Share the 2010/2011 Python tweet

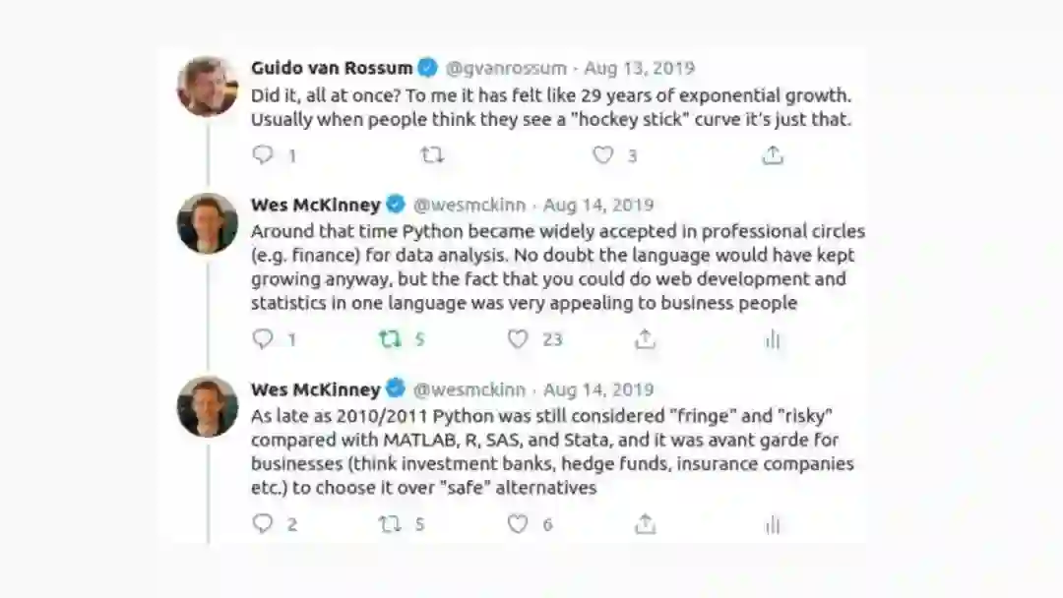[x=646, y=524]
